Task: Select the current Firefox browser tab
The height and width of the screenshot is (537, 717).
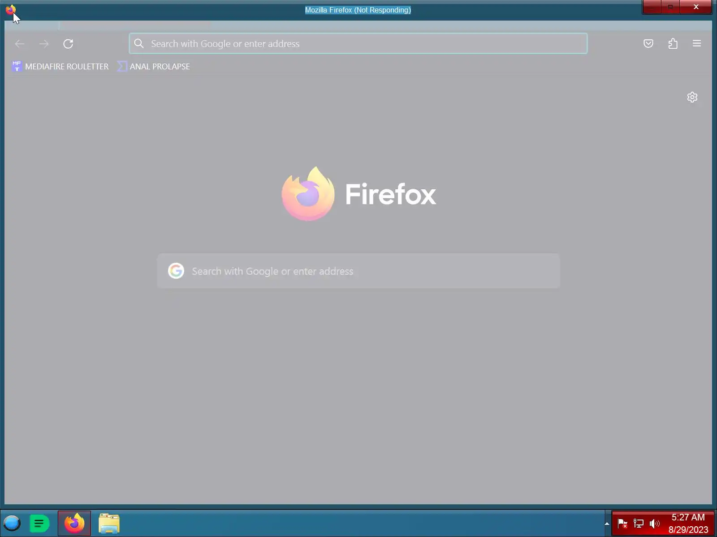Action: (x=31, y=25)
